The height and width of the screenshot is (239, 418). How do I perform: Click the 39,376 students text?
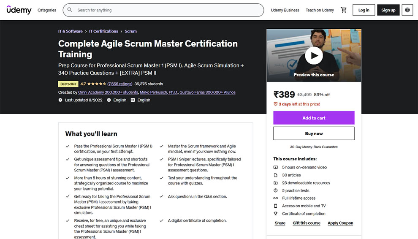pyautogui.click(x=149, y=84)
